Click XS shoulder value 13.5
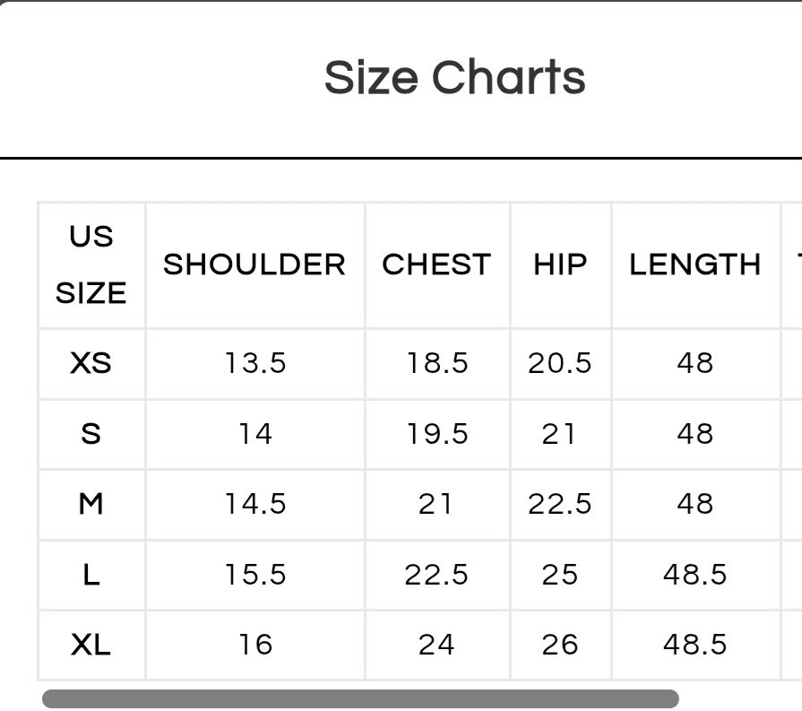This screenshot has width=802, height=711. pos(255,363)
